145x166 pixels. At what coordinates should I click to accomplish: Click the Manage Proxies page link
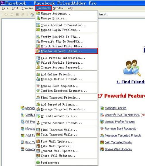116,108
